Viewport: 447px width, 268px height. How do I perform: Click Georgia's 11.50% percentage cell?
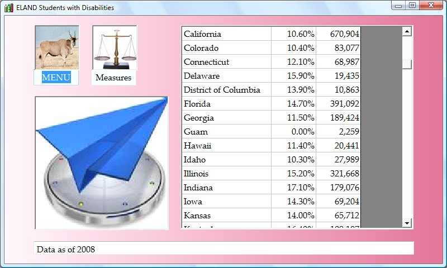pos(294,118)
